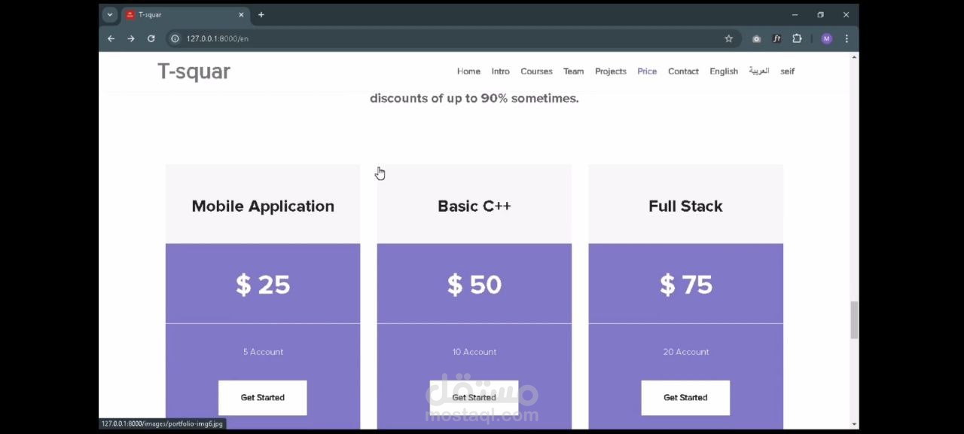Click the '5 Account' text
The height and width of the screenshot is (434, 964).
pyautogui.click(x=263, y=352)
